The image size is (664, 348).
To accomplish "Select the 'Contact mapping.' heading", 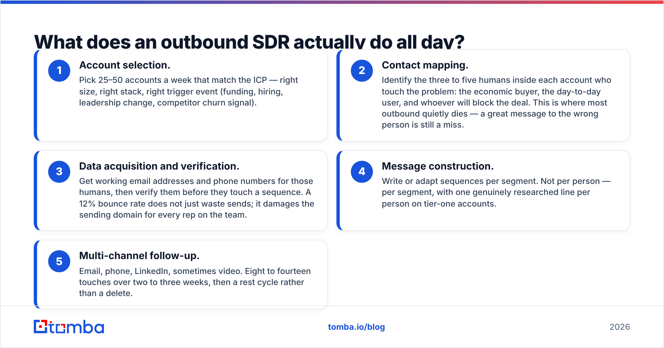I will [x=425, y=65].
